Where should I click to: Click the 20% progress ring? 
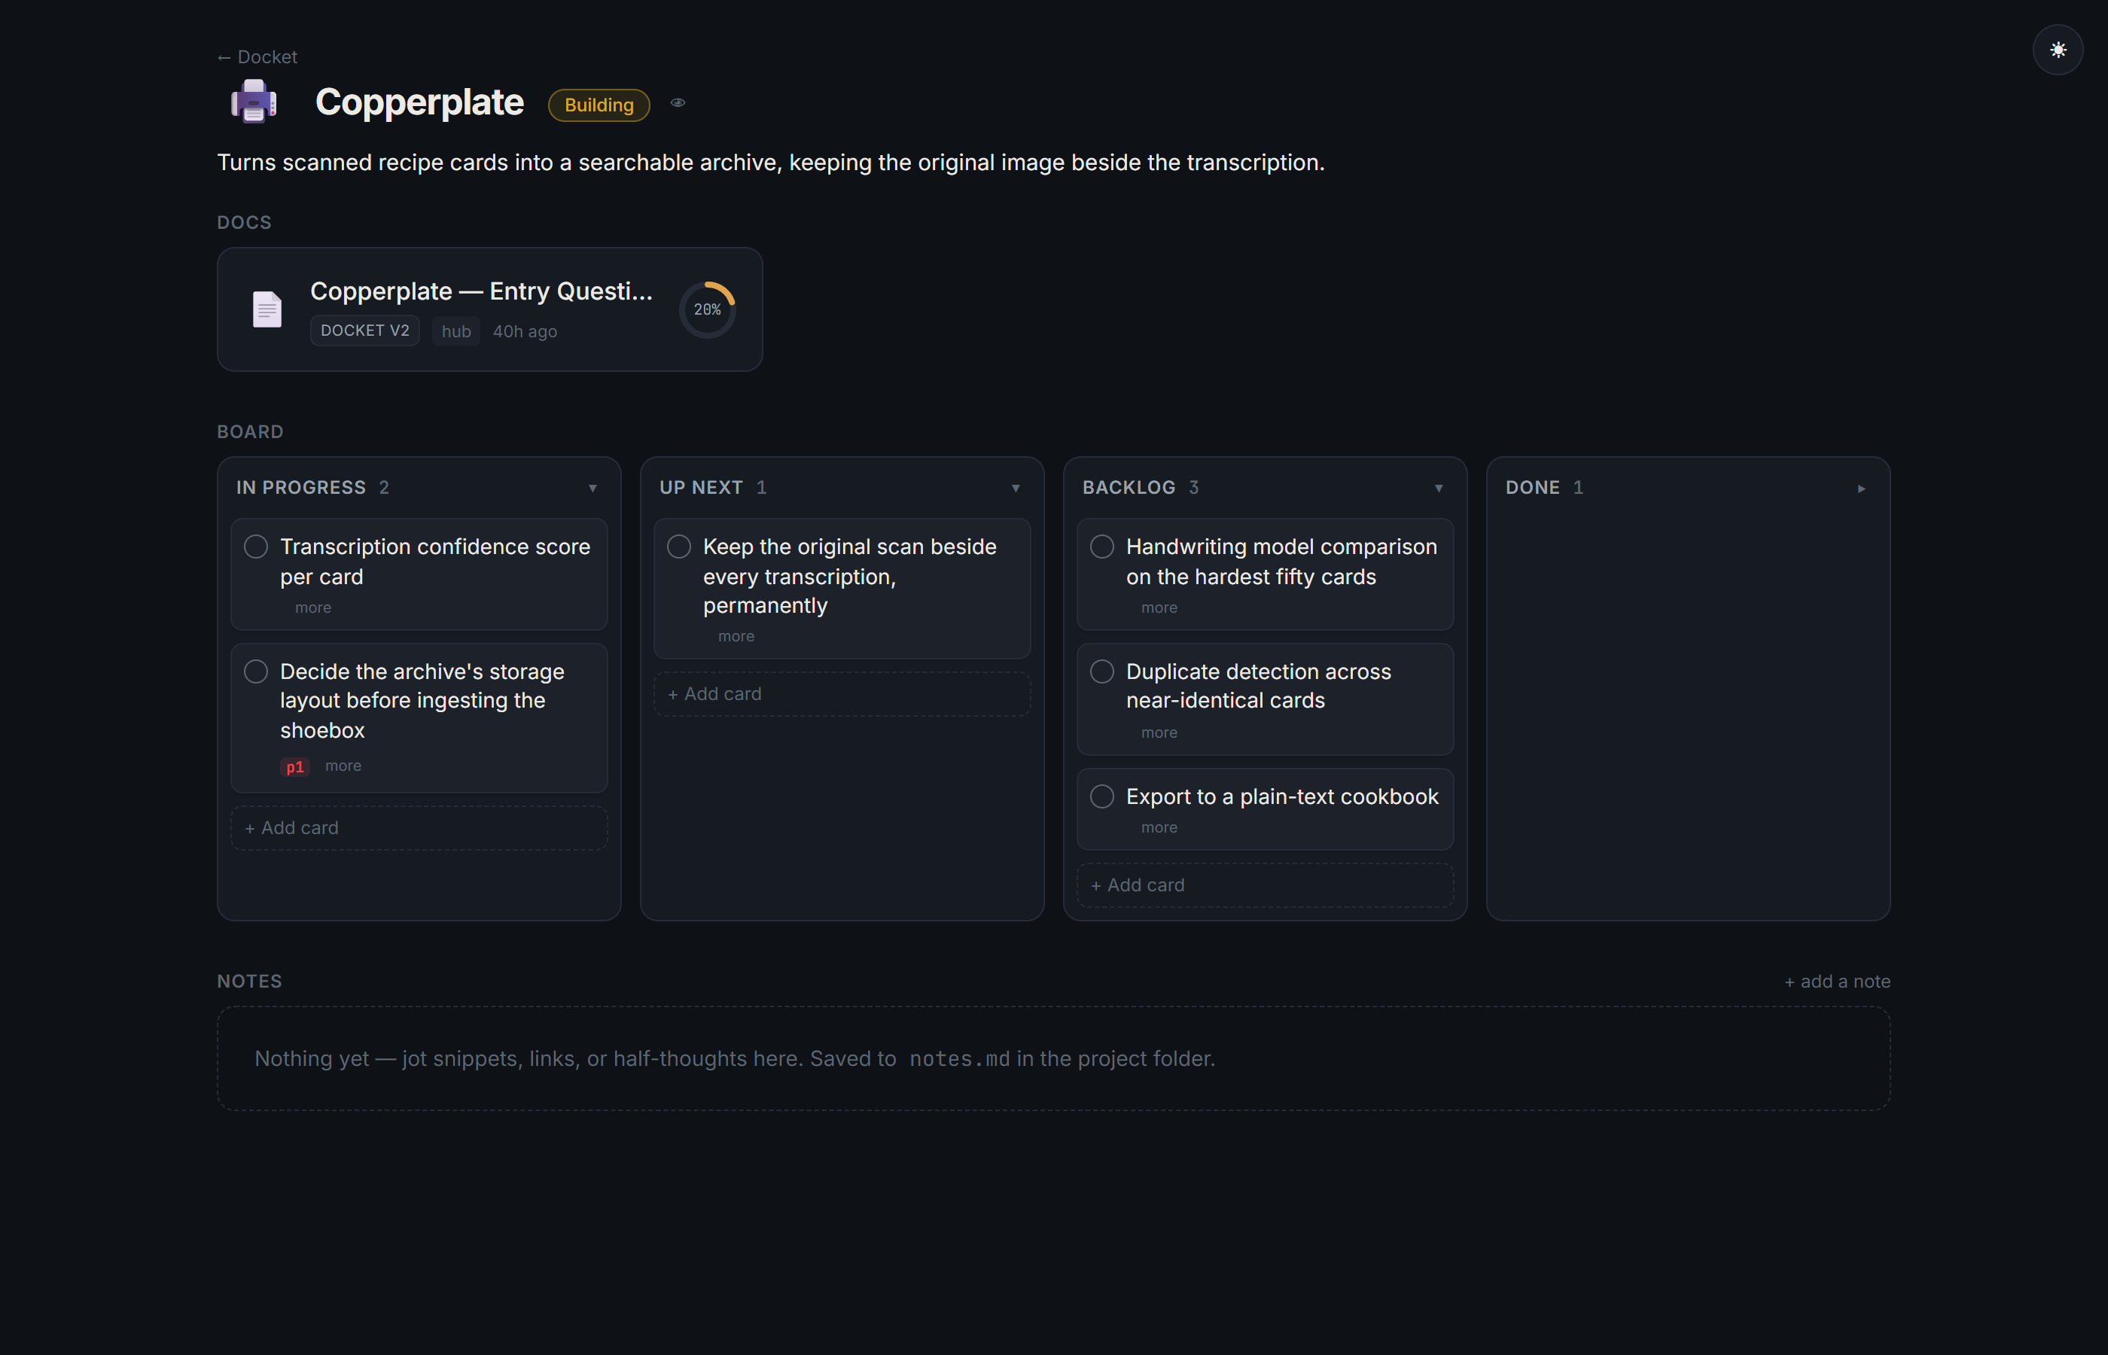(x=706, y=309)
